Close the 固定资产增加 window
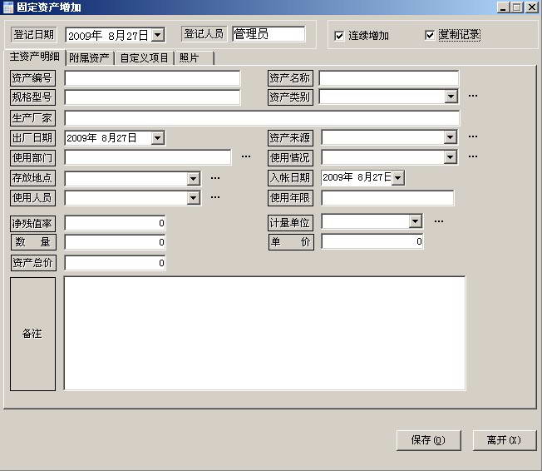This screenshot has height=471, width=542. [x=532, y=7]
